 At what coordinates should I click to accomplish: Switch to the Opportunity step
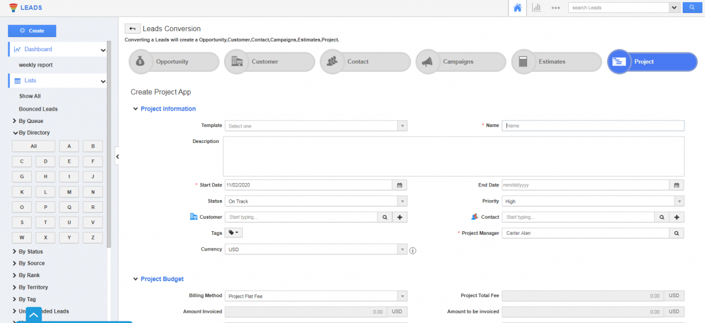(171, 62)
